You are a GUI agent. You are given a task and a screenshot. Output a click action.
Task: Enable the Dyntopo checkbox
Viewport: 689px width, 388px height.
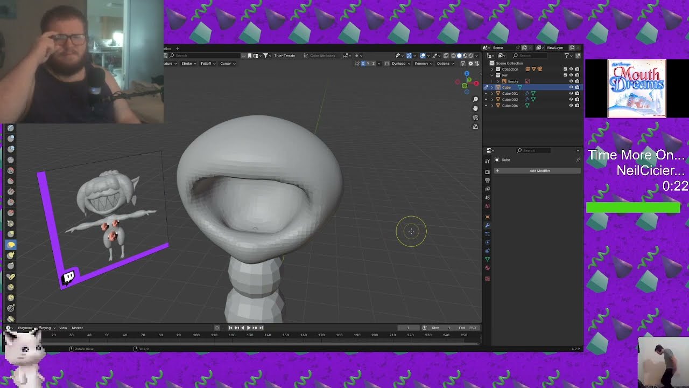[x=387, y=64]
